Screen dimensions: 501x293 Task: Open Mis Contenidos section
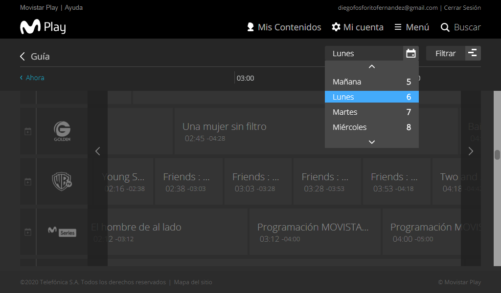pyautogui.click(x=284, y=27)
